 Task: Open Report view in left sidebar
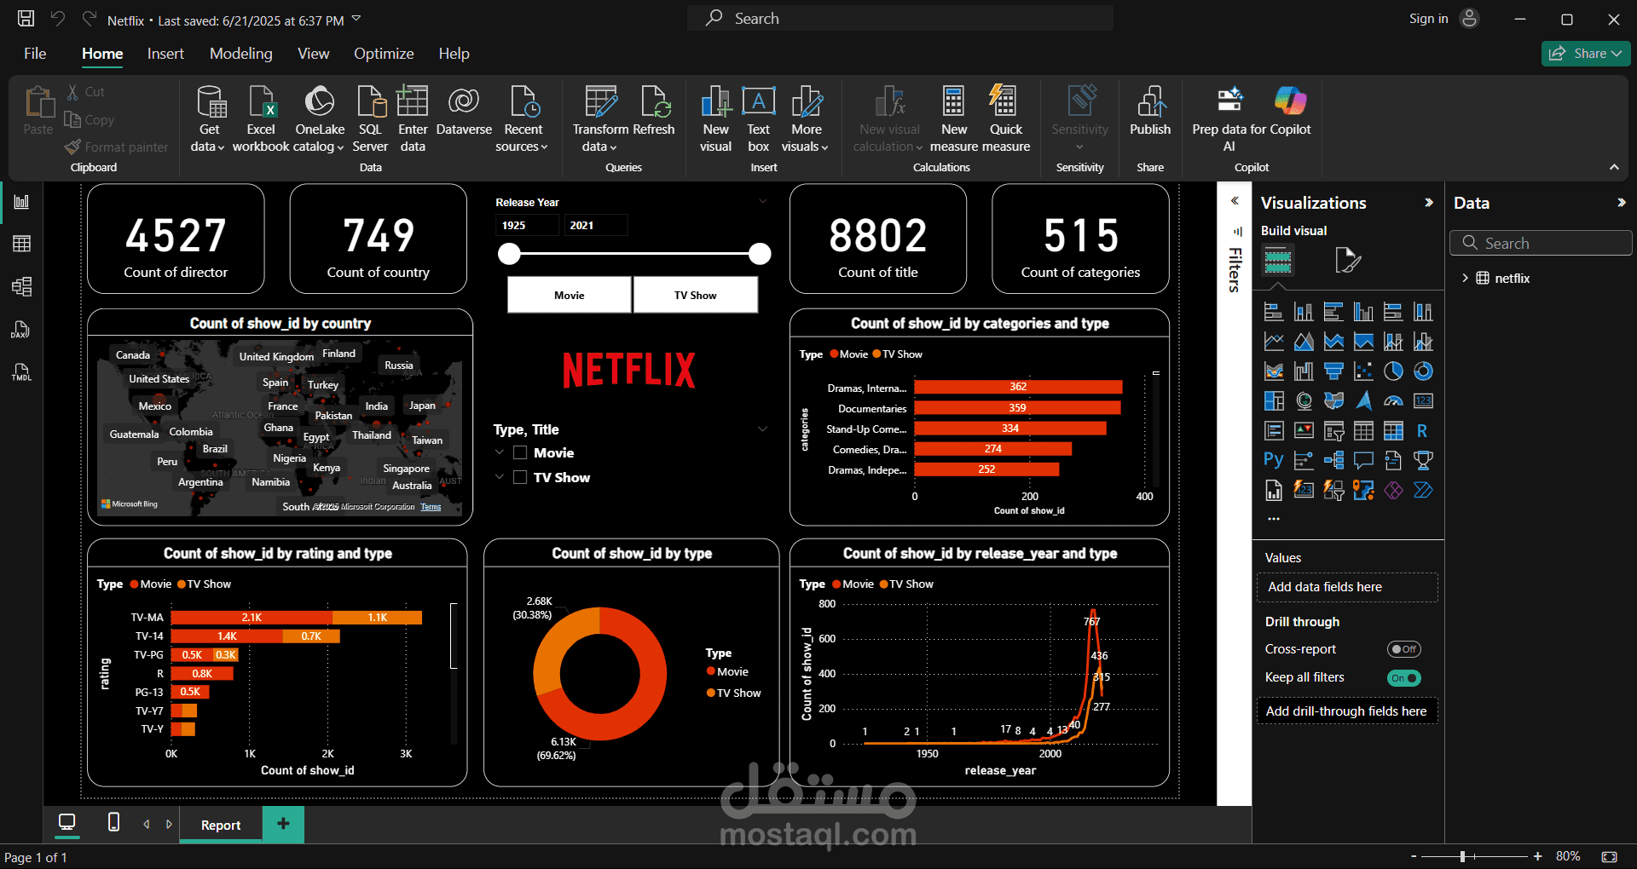(21, 202)
